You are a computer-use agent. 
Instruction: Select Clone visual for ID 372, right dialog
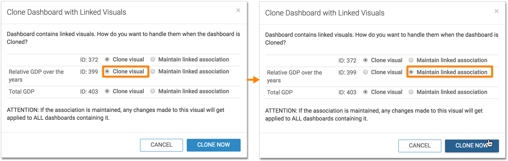coord(366,60)
